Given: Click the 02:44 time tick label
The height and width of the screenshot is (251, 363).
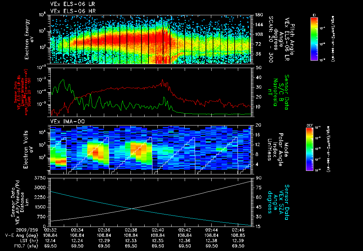Looking at the screenshot, I should click(x=212, y=230).
